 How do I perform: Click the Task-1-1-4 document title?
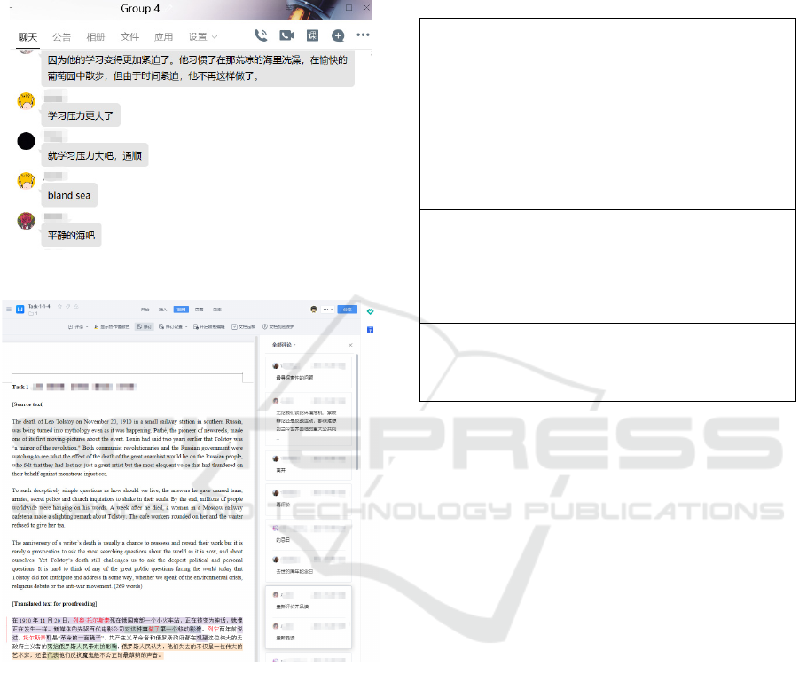(x=39, y=306)
